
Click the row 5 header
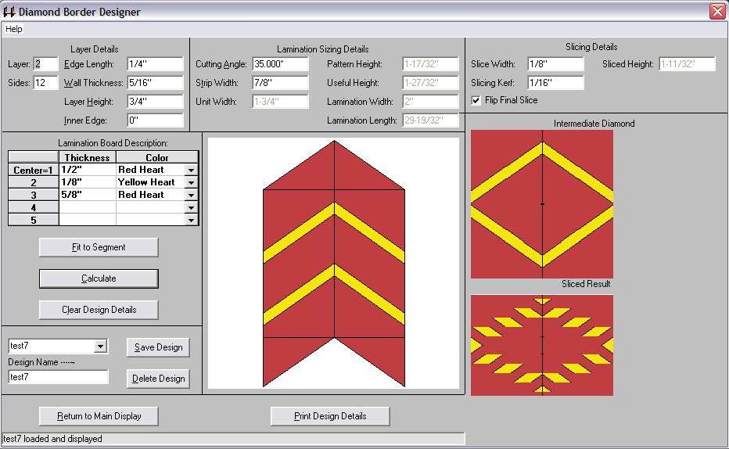tap(34, 221)
